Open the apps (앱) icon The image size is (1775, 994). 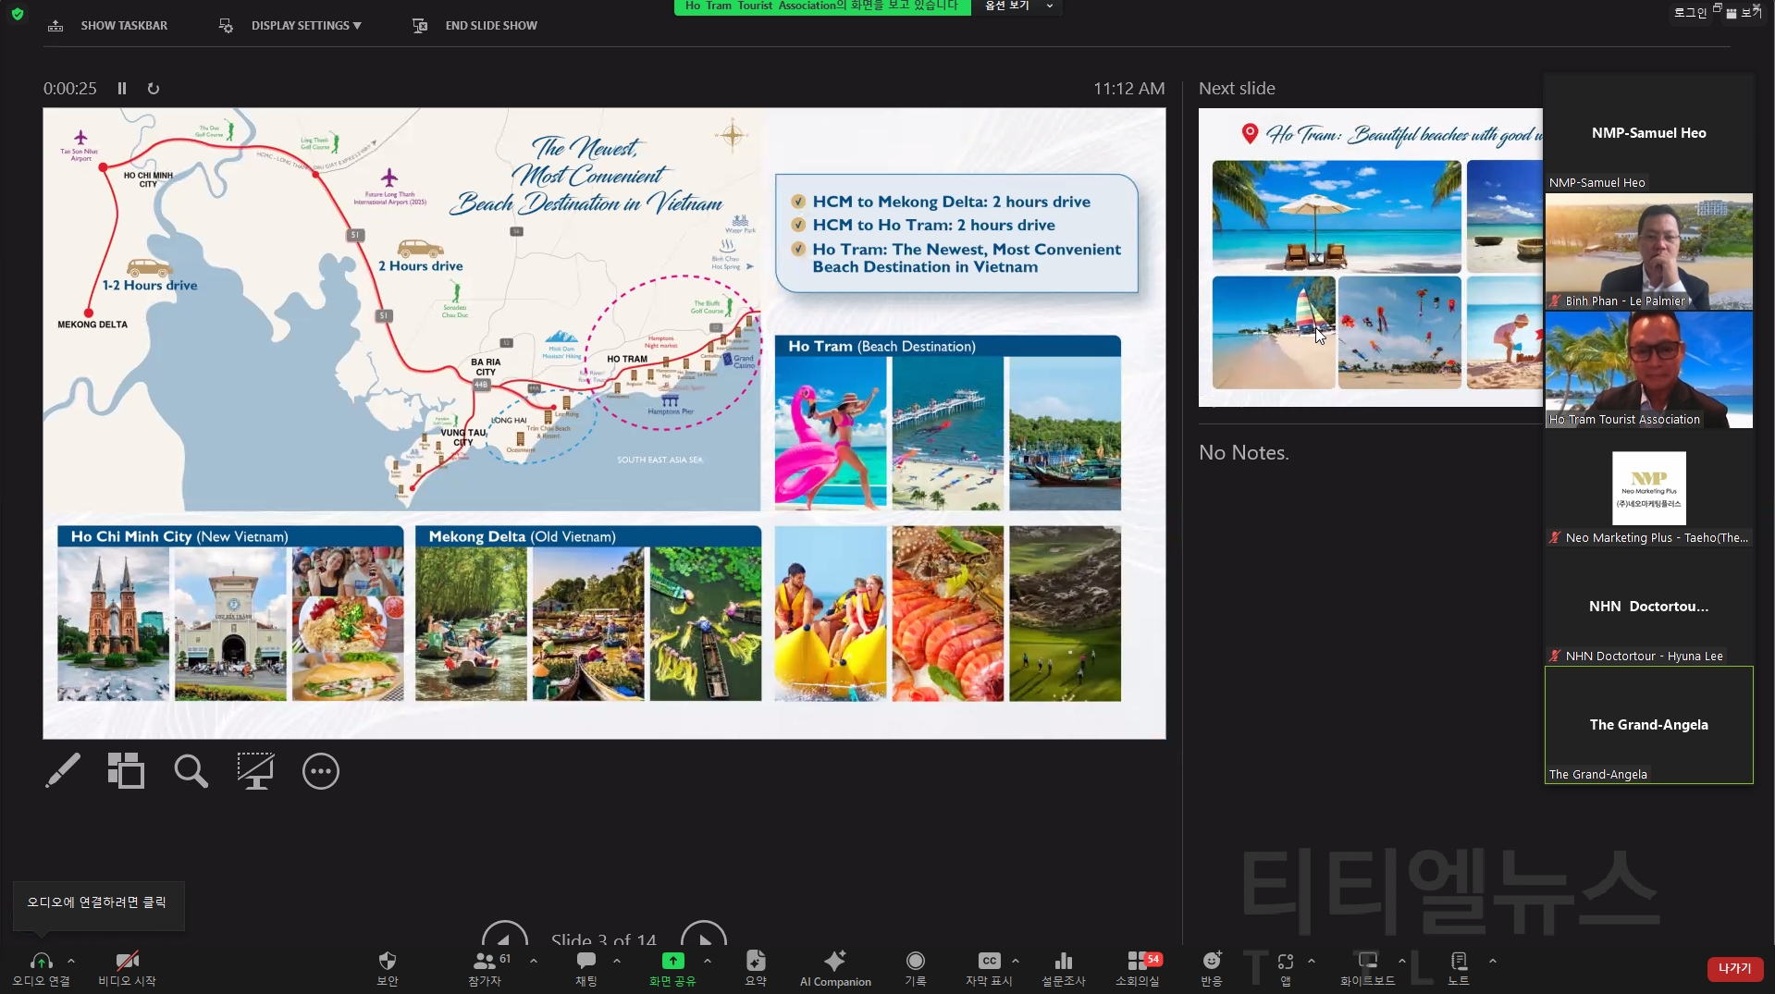coord(1286,962)
